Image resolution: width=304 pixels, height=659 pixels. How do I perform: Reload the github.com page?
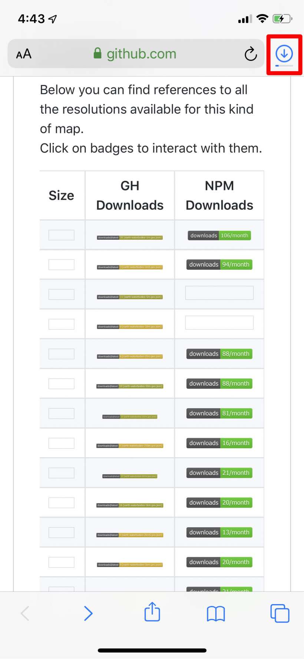[251, 54]
